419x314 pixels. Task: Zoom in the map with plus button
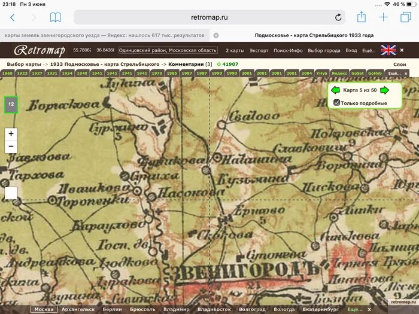(11, 134)
